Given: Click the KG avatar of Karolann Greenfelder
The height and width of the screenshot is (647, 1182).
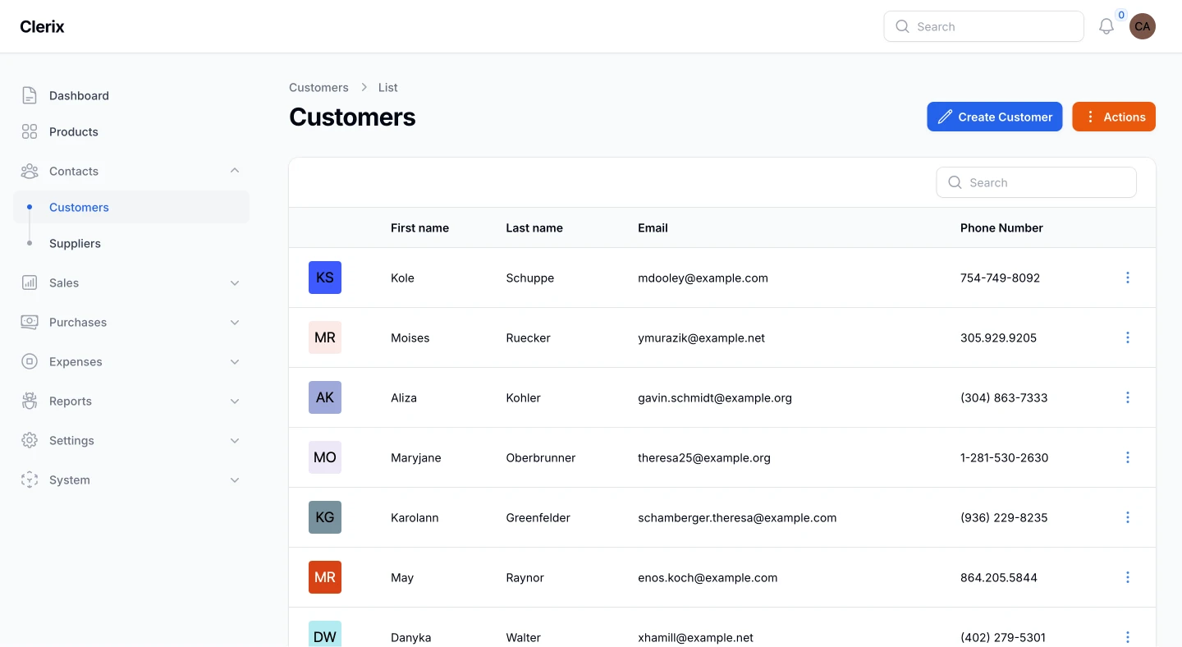Looking at the screenshot, I should (x=325, y=517).
